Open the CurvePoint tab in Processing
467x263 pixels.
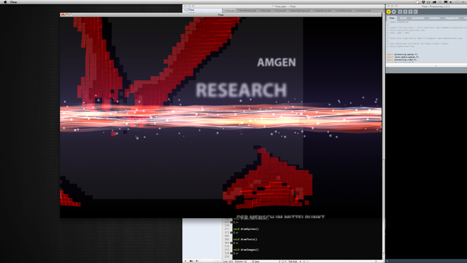tap(418, 18)
